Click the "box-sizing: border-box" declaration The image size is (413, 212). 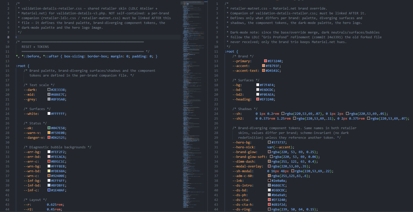pos(86,56)
